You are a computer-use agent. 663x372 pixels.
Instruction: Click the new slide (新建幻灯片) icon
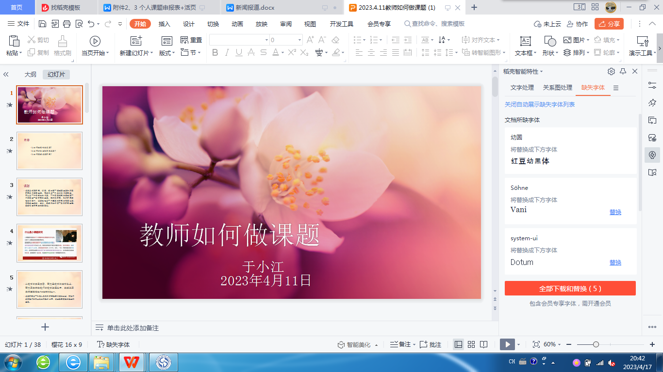click(x=136, y=41)
